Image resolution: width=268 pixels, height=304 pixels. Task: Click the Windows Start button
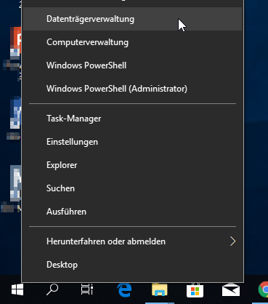[x=17, y=289]
